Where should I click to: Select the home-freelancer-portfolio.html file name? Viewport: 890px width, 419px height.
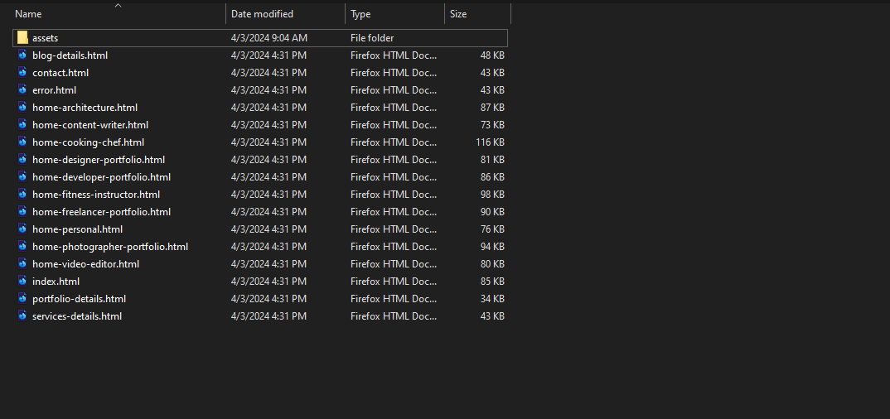click(102, 212)
